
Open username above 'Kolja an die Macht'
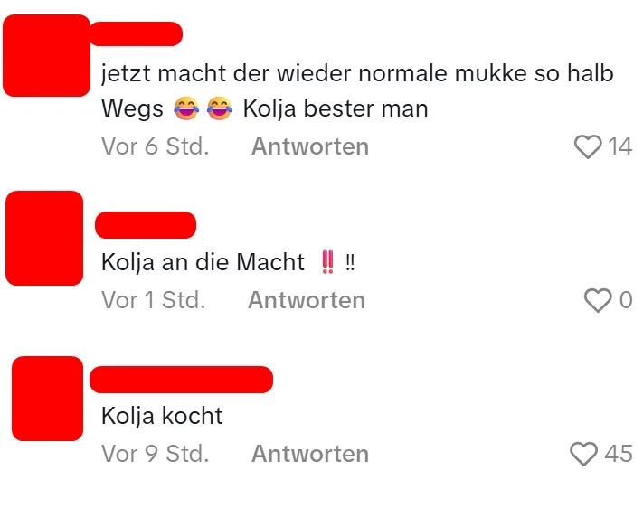coord(146,225)
